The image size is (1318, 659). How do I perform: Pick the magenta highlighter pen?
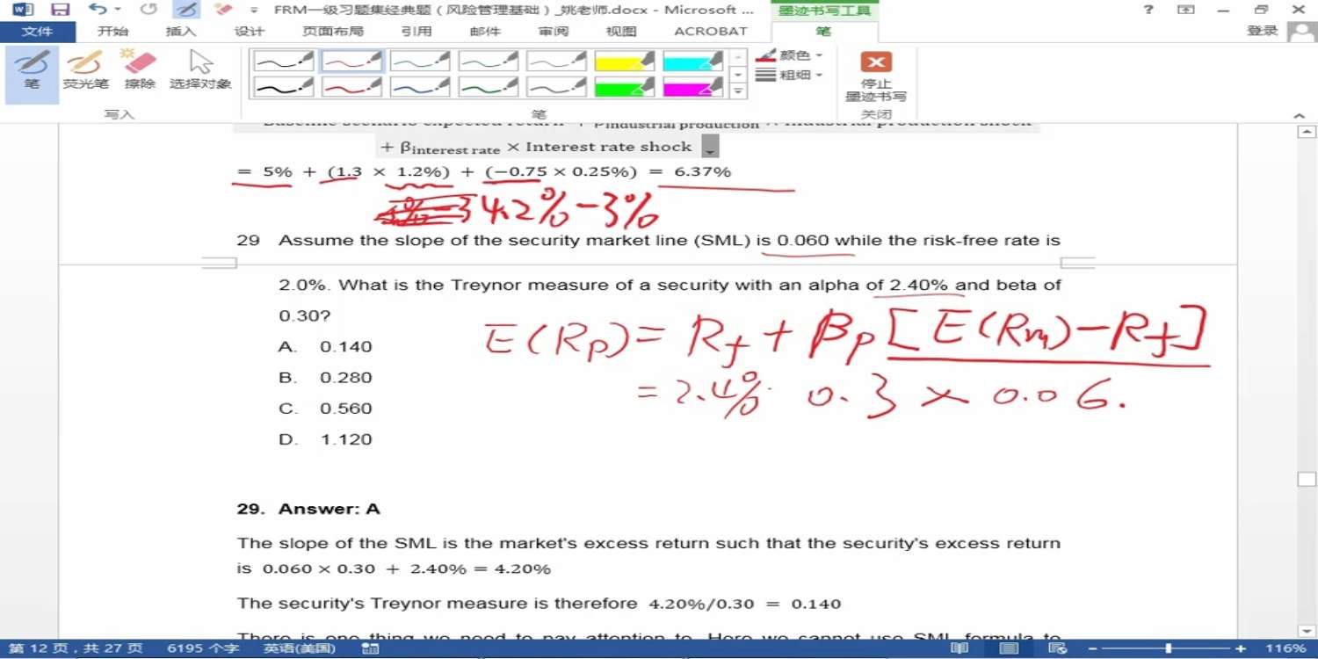pos(693,87)
